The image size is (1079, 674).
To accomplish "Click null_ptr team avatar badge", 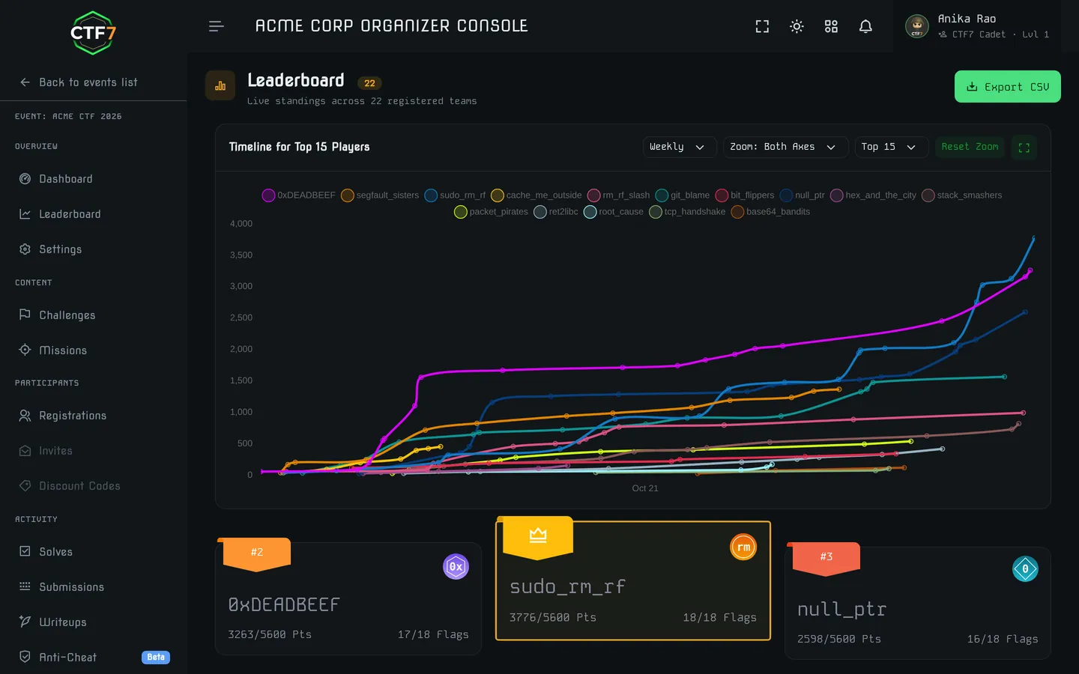I will [1025, 569].
